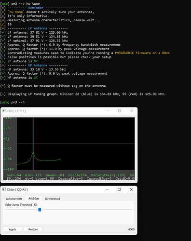Select the AskEdge tab

(x=34, y=199)
